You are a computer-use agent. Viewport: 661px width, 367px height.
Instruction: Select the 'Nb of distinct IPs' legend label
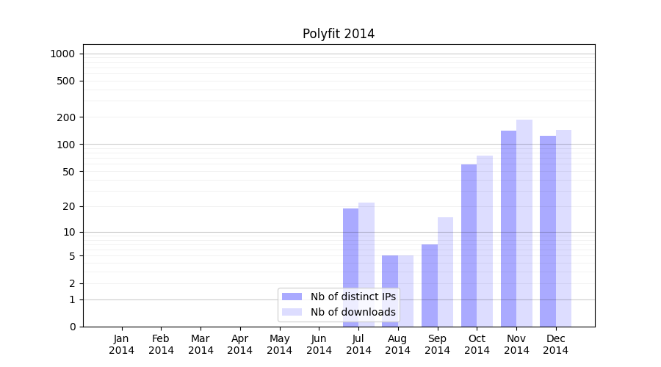click(353, 297)
